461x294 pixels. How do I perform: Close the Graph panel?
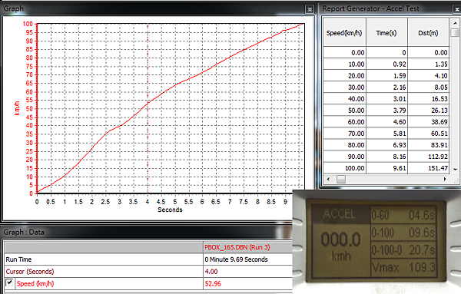tap(310, 9)
